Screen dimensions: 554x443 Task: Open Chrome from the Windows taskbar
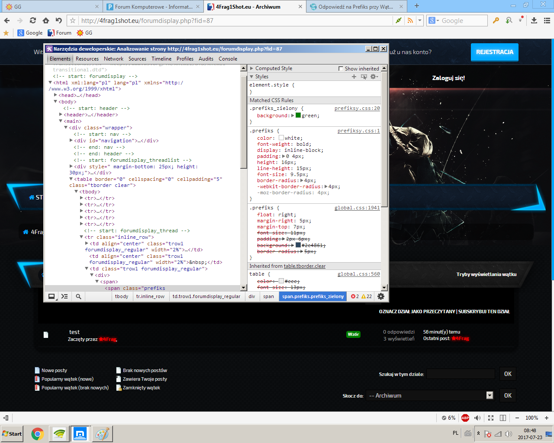tap(38, 433)
